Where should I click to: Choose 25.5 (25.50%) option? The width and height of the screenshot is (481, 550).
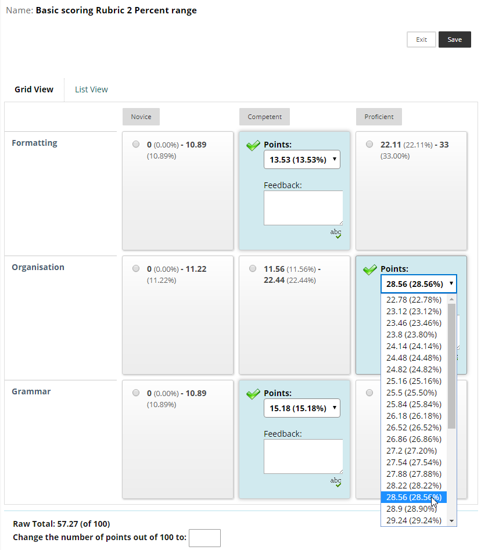414,393
